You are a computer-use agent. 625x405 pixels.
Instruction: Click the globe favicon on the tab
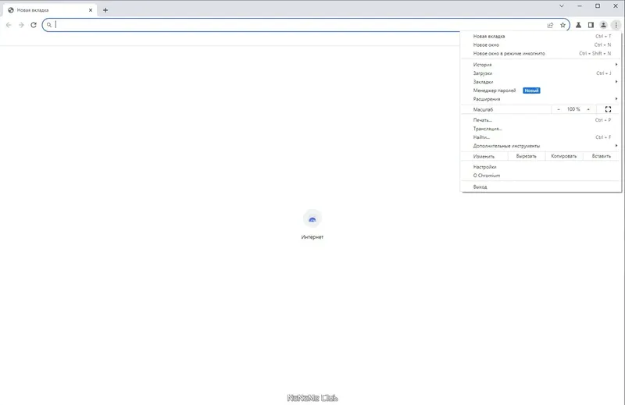coord(11,10)
